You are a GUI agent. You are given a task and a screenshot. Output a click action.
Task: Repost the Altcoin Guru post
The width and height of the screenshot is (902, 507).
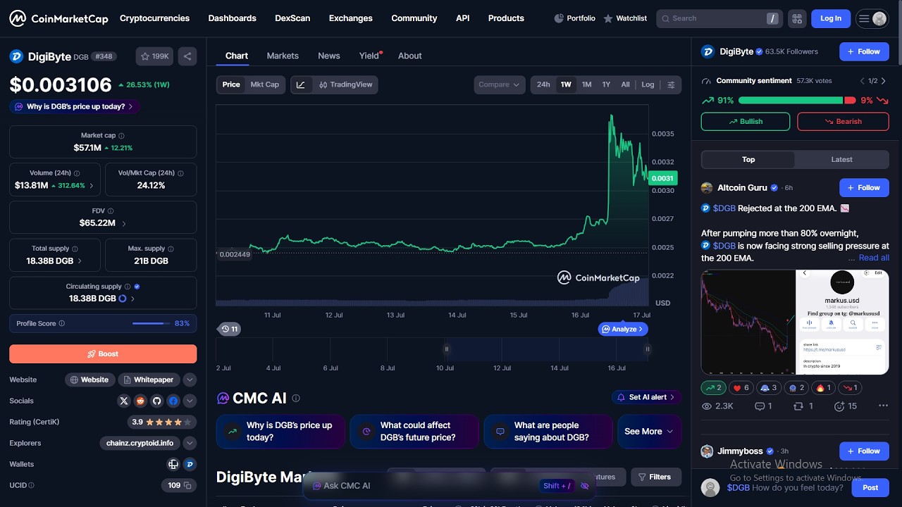(803, 406)
